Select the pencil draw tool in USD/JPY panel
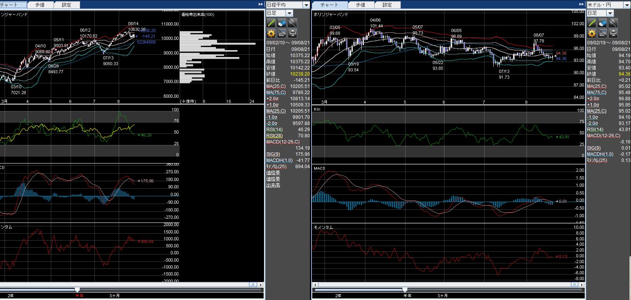Screen dimensions: 631x300 coord(592,23)
